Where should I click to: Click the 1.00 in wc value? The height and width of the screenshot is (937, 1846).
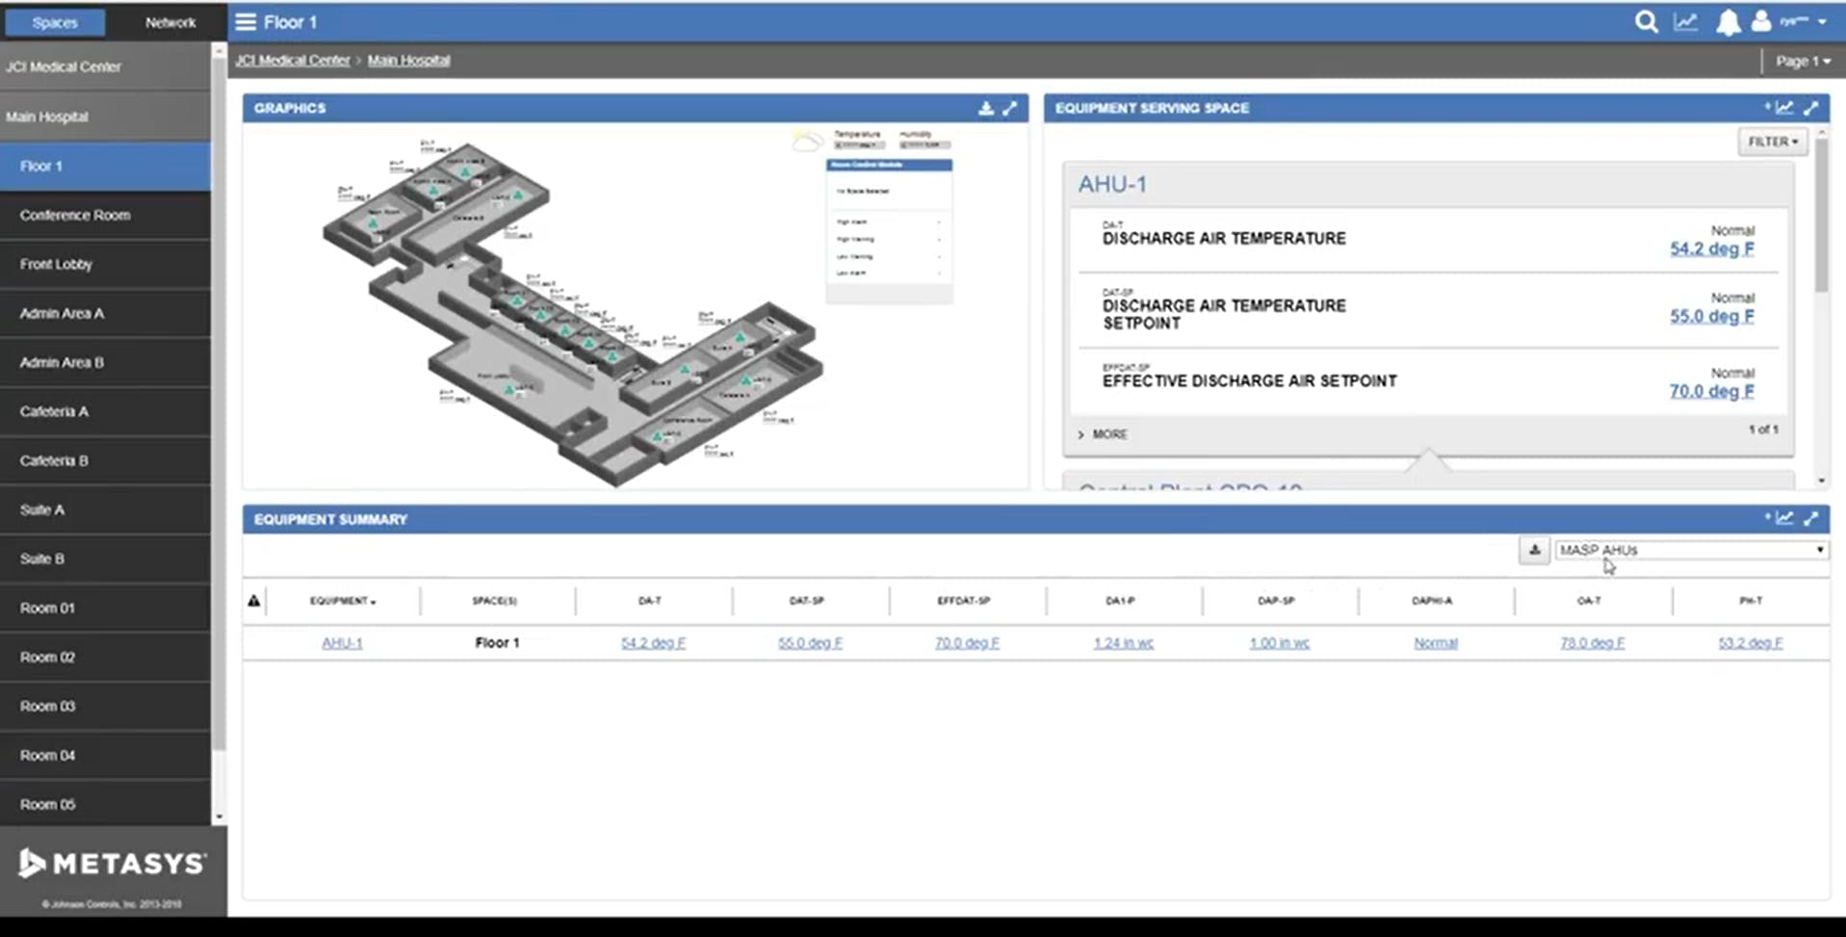1279,642
